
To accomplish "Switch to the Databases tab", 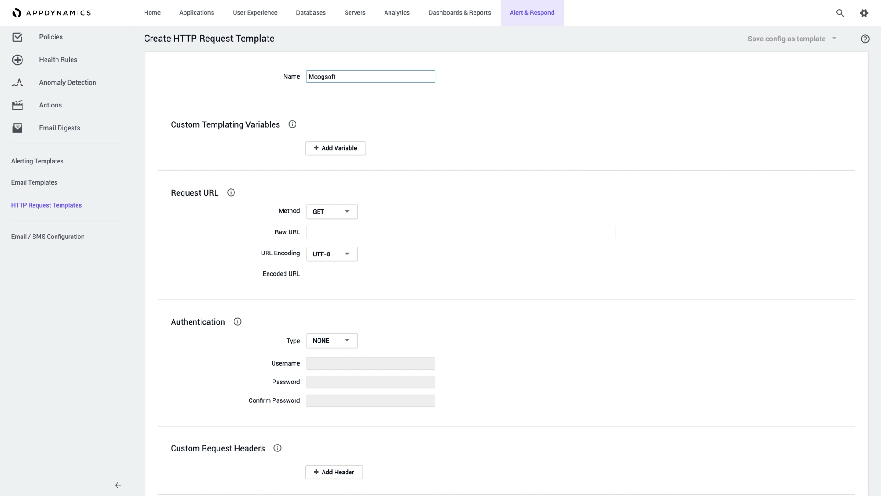I will pos(311,13).
